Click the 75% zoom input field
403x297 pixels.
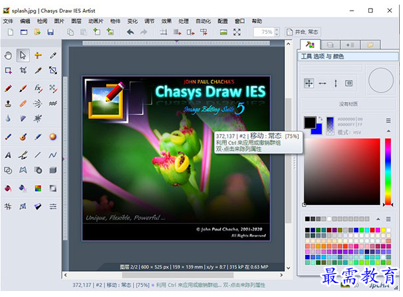tap(264, 32)
